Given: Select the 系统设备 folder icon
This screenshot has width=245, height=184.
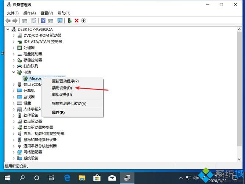Looking at the screenshot, I should coord(19,158).
